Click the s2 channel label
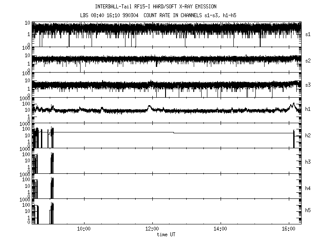 pos(308,60)
